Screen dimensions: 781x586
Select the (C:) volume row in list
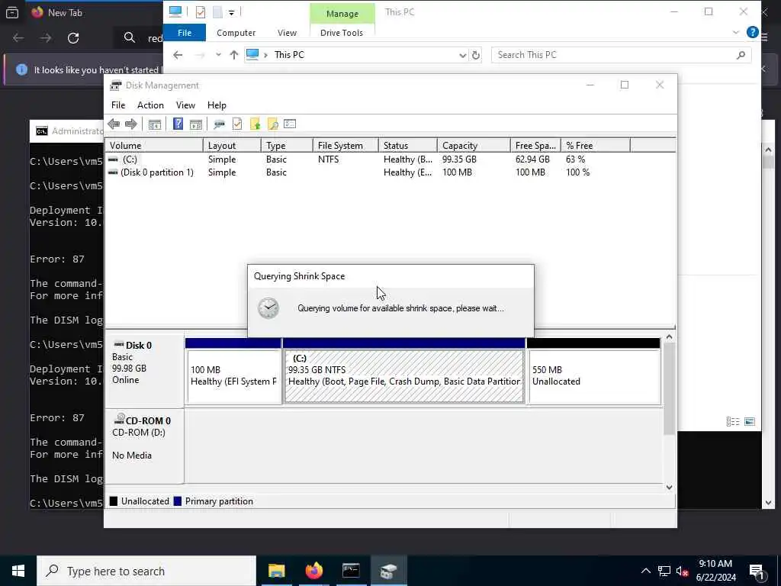point(368,159)
